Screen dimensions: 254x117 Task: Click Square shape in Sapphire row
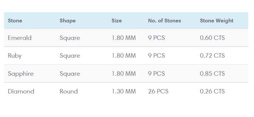pos(70,74)
